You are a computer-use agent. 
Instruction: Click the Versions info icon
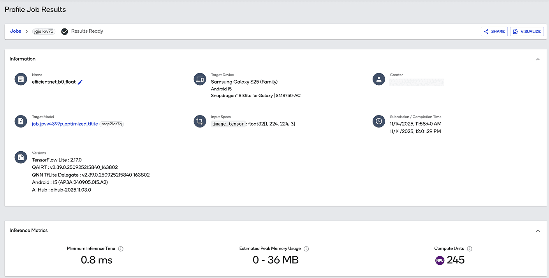(x=21, y=157)
